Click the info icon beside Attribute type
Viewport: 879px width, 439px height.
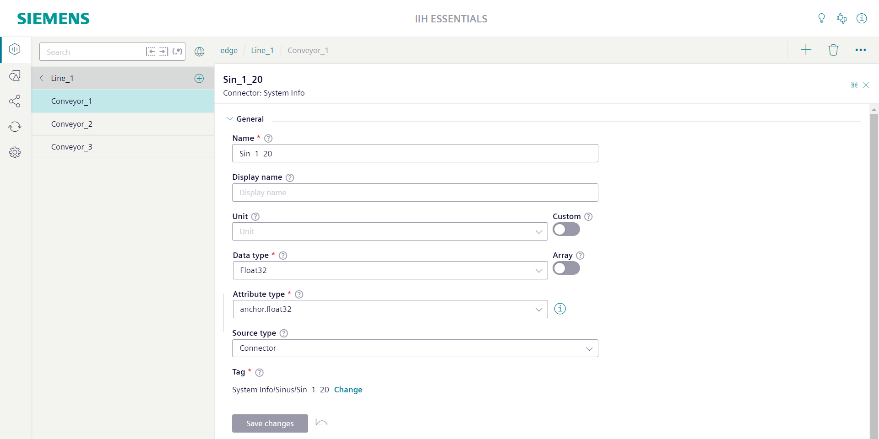560,309
